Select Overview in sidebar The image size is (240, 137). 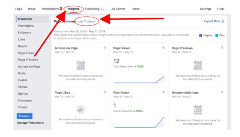click(32, 19)
